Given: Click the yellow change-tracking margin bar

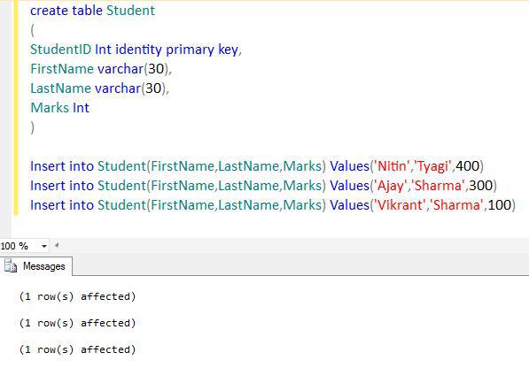Looking at the screenshot, I should 16,108.
